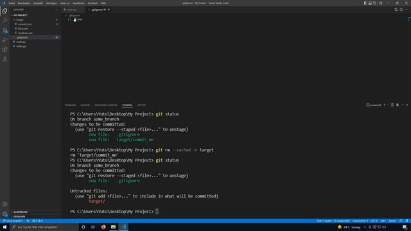411x231 pixels.
Task: Create a new terminal with plus icon
Action: pyautogui.click(x=385, y=105)
